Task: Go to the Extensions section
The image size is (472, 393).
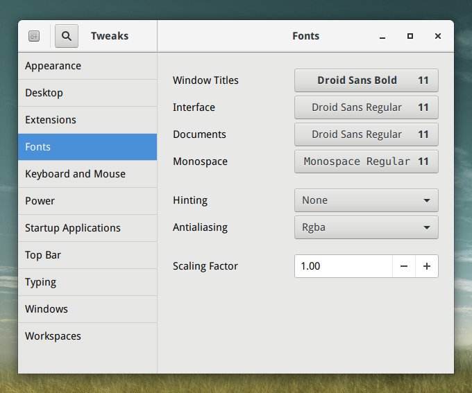Action: [x=87, y=120]
